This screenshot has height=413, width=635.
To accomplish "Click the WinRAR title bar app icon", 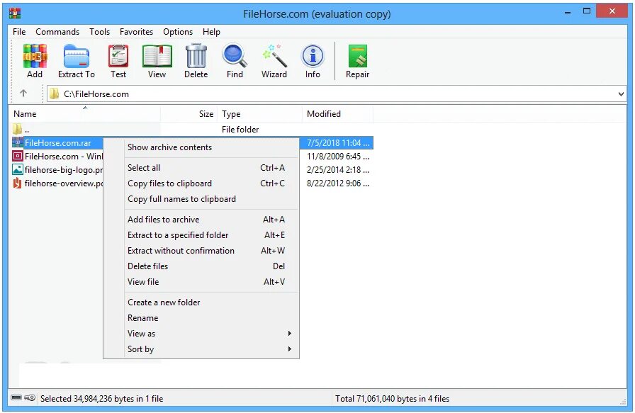I will [x=15, y=13].
